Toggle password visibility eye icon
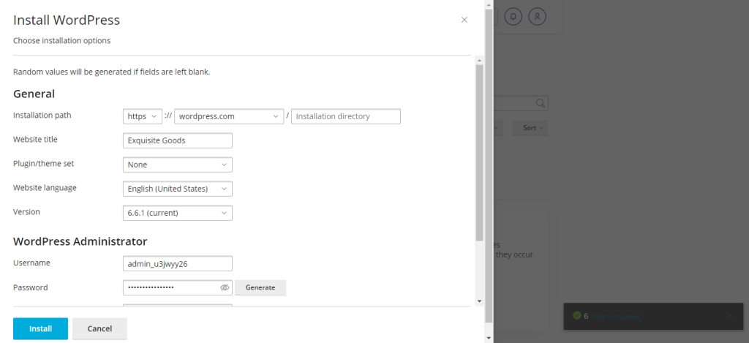This screenshot has height=343, width=749. pyautogui.click(x=225, y=287)
